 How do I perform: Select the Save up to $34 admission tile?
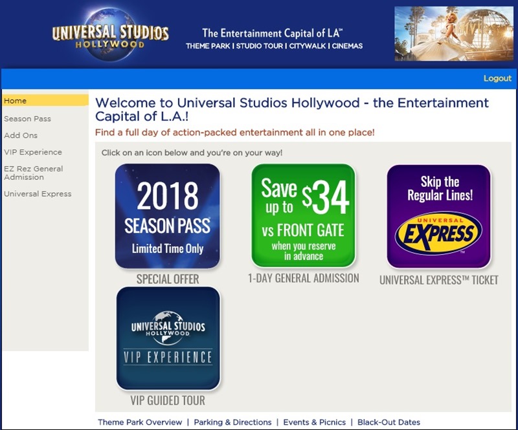pos(303,215)
